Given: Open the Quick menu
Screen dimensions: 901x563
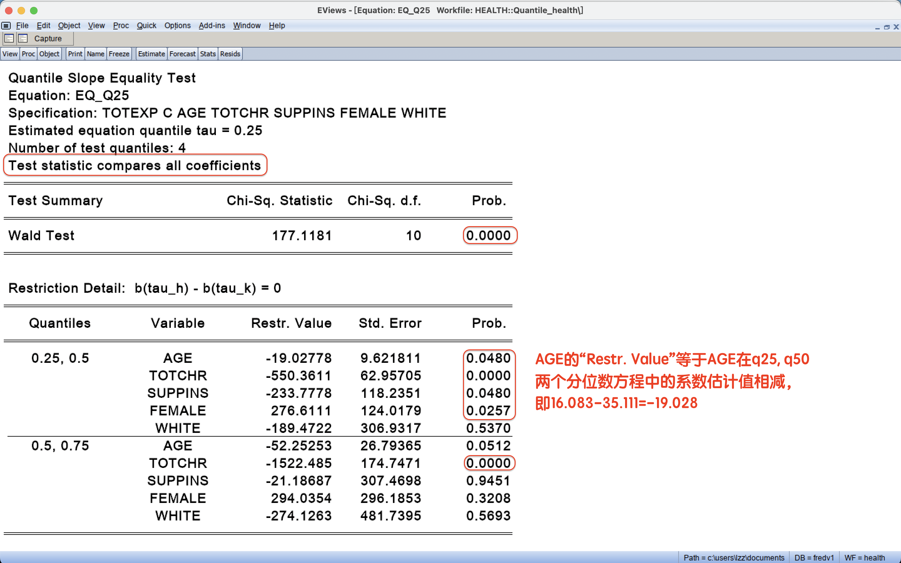Looking at the screenshot, I should [x=146, y=25].
